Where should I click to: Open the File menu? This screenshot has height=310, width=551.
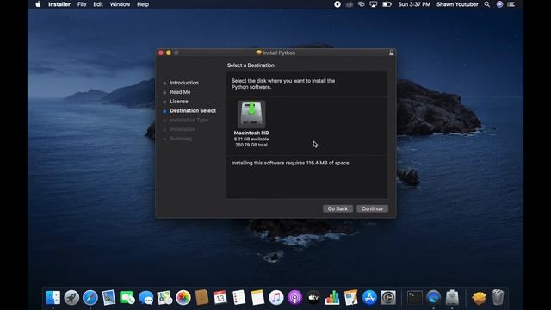coord(82,4)
